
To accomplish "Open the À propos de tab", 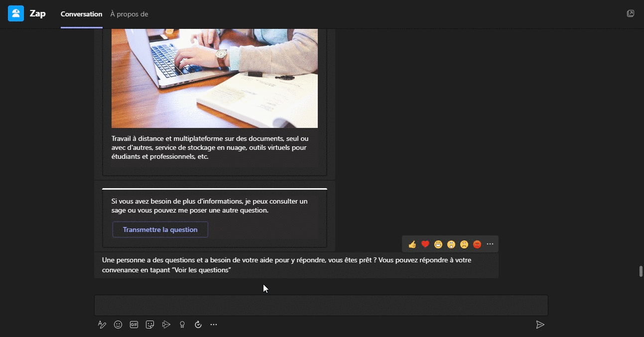I will click(129, 14).
